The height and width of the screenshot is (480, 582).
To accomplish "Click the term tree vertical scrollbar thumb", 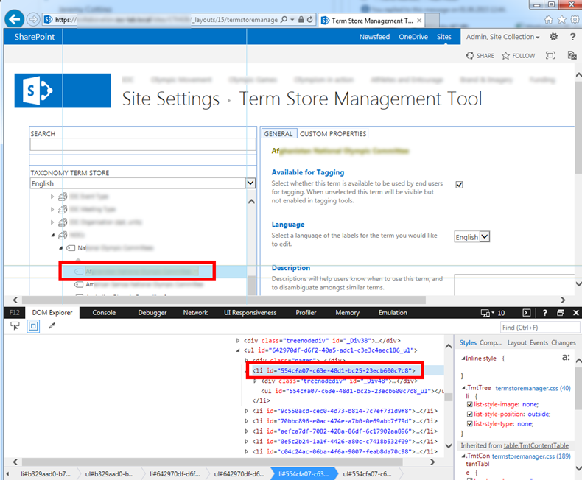I will pyautogui.click(x=251, y=285).
